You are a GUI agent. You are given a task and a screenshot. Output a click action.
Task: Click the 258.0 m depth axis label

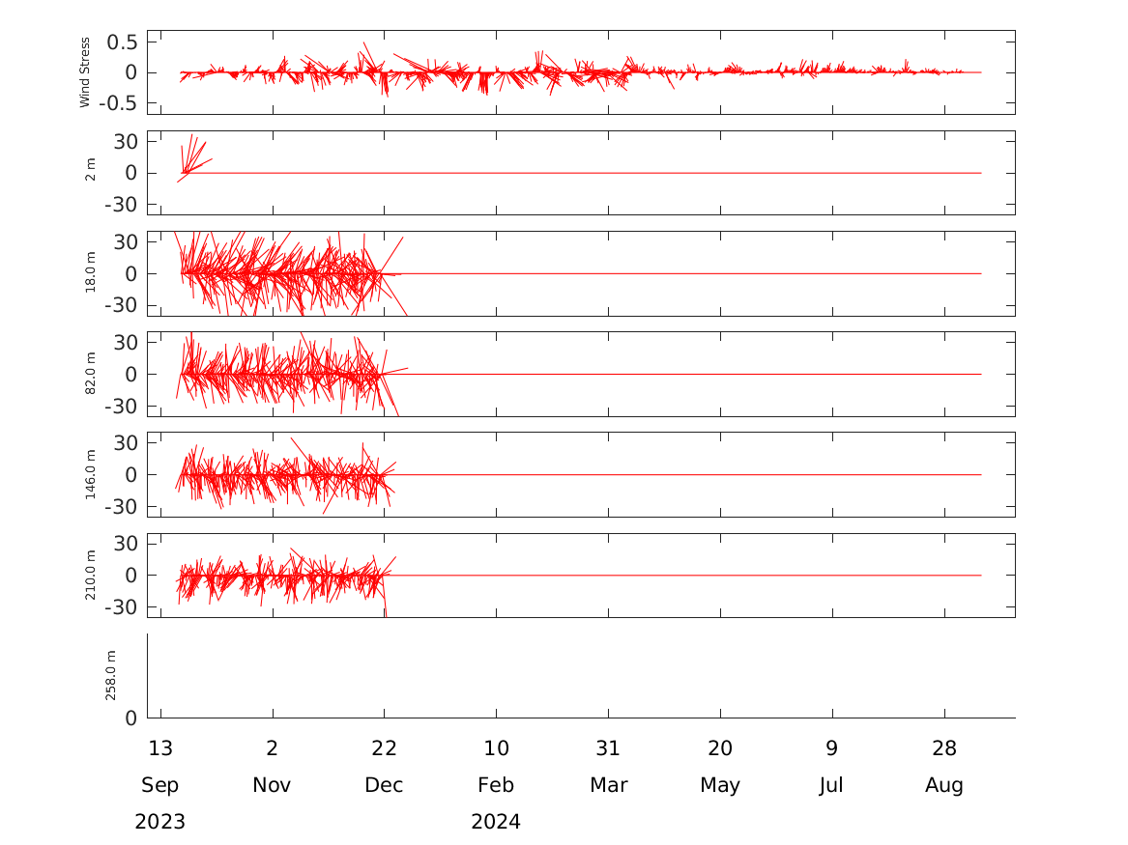pyautogui.click(x=110, y=675)
